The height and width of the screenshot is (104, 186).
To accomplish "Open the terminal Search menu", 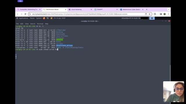I will pos(33,24).
